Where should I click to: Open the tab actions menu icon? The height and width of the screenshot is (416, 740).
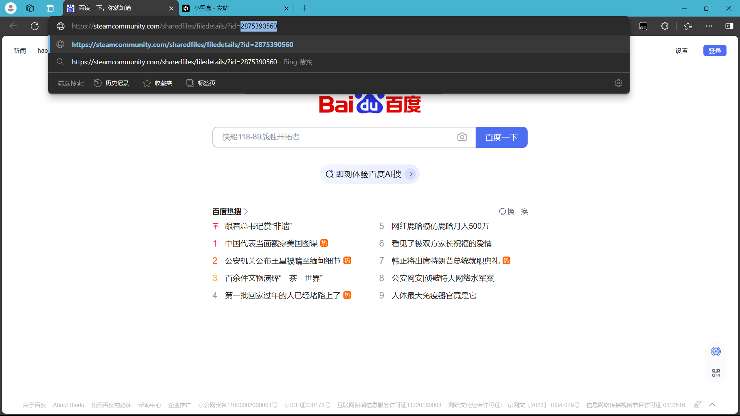coord(50,8)
